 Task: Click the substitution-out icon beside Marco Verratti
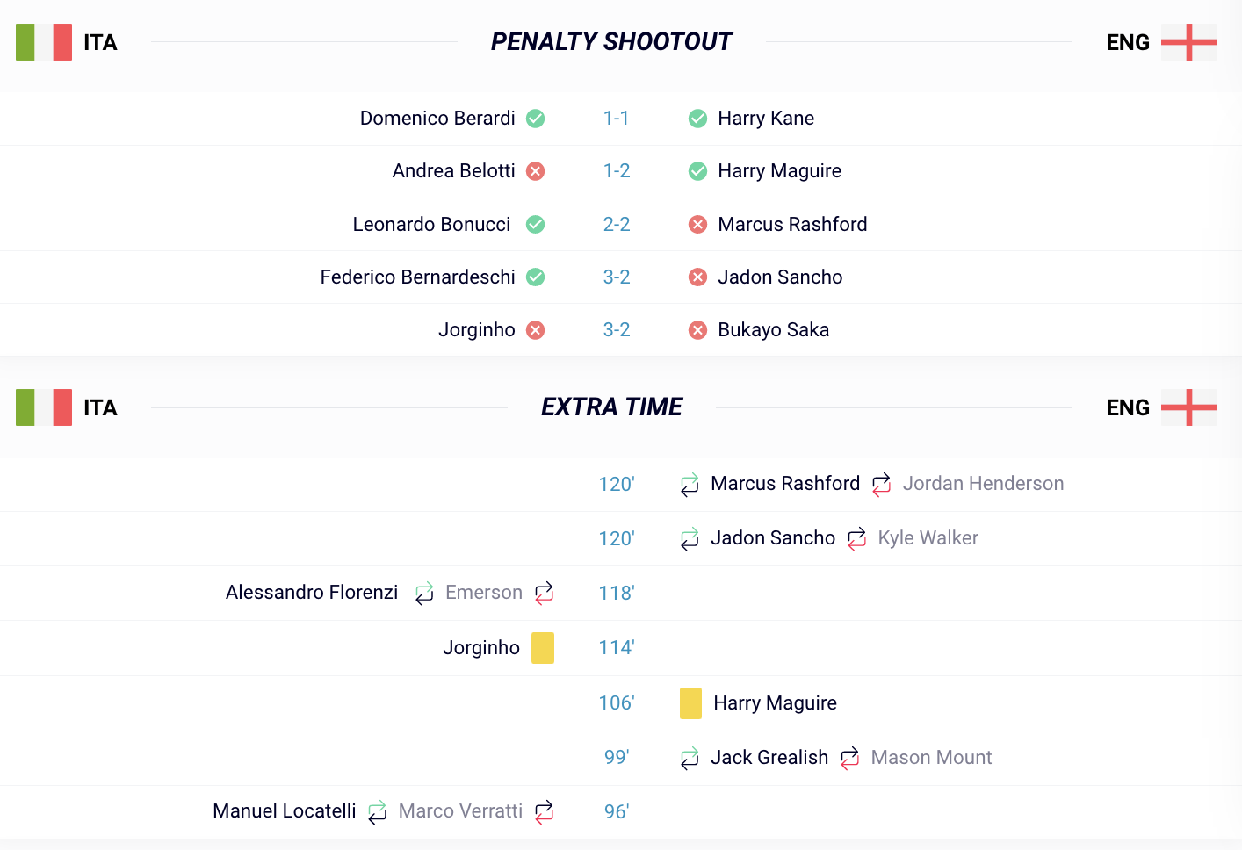point(545,811)
